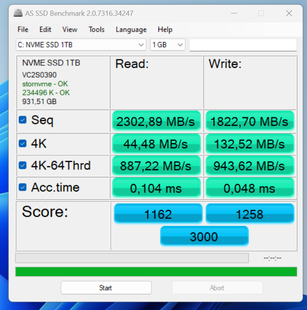The image size is (307, 310).
Task: Uncheck the 4K-64Thrd test checkbox
Action: click(x=22, y=165)
